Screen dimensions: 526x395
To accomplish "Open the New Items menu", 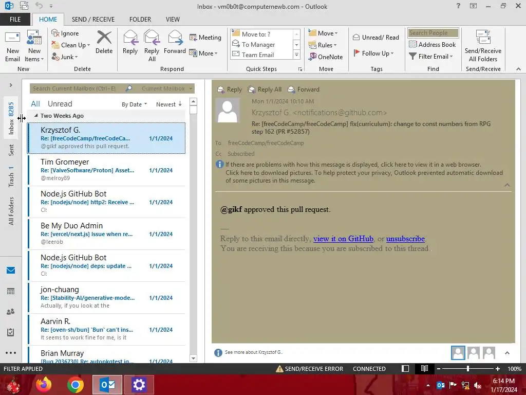I will click(x=34, y=46).
